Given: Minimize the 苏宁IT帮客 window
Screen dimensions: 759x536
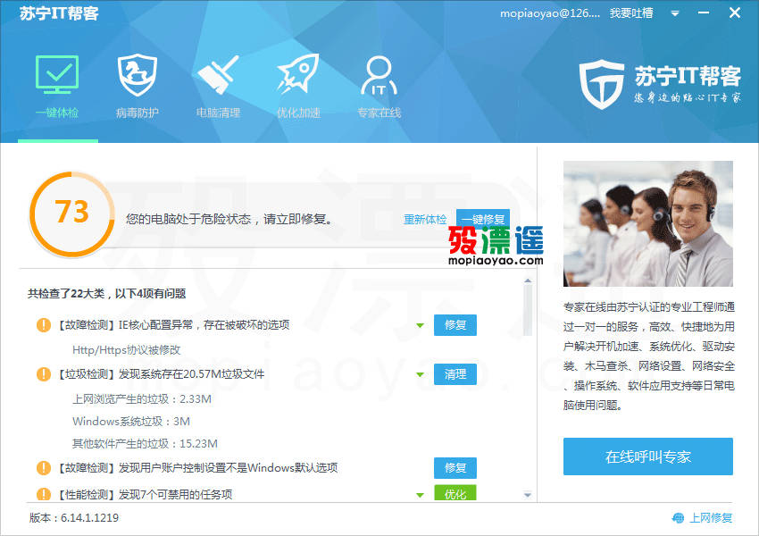Looking at the screenshot, I should point(704,13).
